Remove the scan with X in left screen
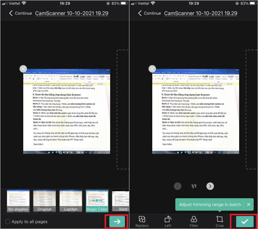This screenshot has width=258, height=229. pyautogui.click(x=23, y=69)
